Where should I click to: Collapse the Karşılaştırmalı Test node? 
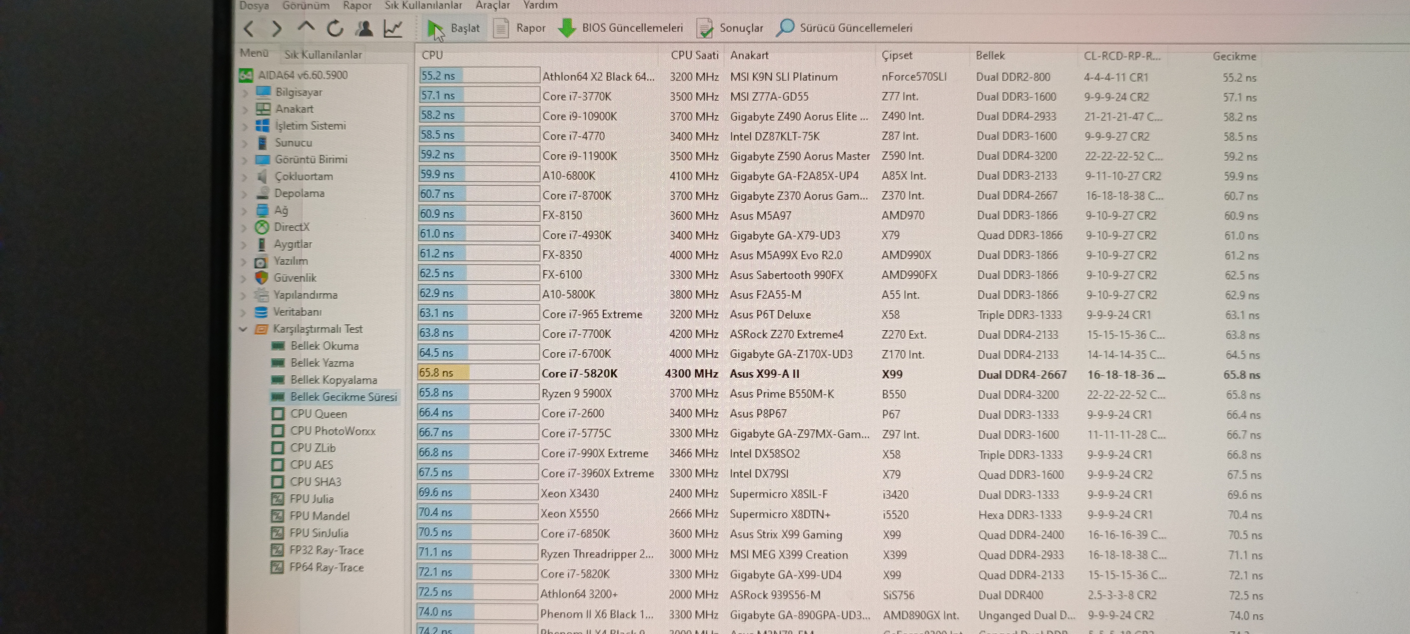pos(244,329)
